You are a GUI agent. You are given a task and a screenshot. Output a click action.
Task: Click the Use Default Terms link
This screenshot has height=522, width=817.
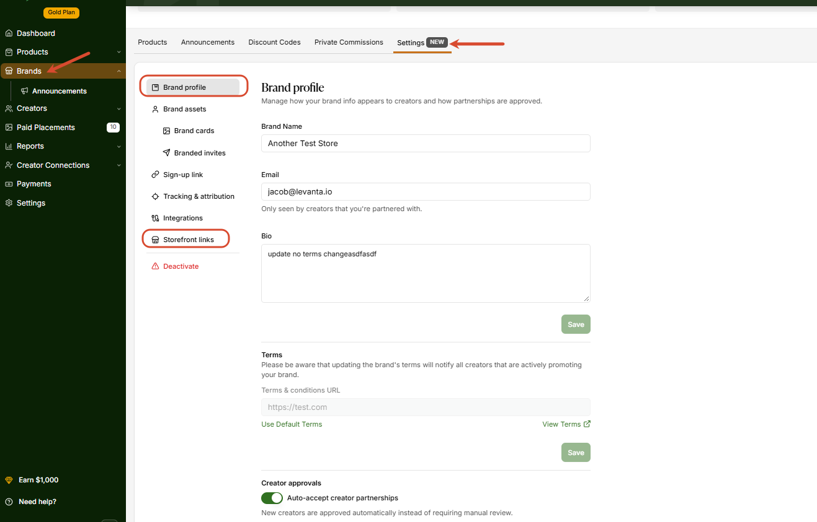[x=292, y=424]
